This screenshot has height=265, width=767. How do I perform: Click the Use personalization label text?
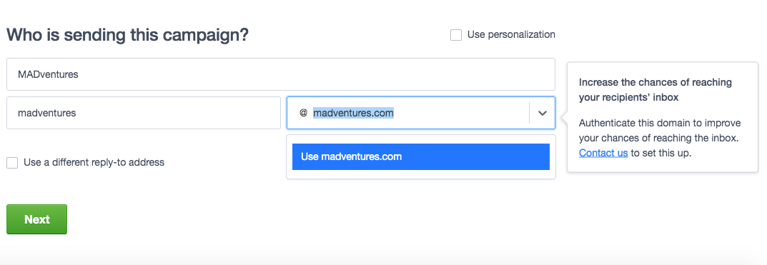tap(511, 35)
